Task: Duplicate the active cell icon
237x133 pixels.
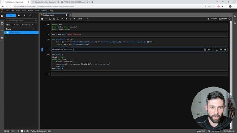Action: point(205,50)
